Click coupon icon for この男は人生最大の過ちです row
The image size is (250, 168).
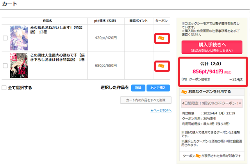point(161,66)
